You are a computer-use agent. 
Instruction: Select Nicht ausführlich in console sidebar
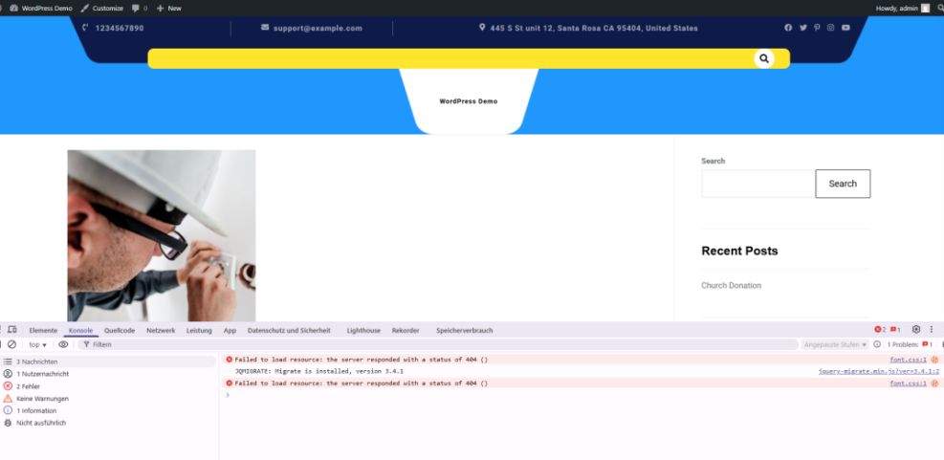[108, 424]
